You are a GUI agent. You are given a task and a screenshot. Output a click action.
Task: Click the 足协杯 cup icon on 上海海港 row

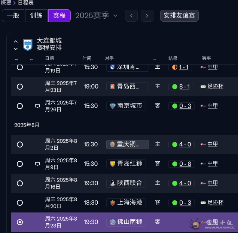[203, 203]
